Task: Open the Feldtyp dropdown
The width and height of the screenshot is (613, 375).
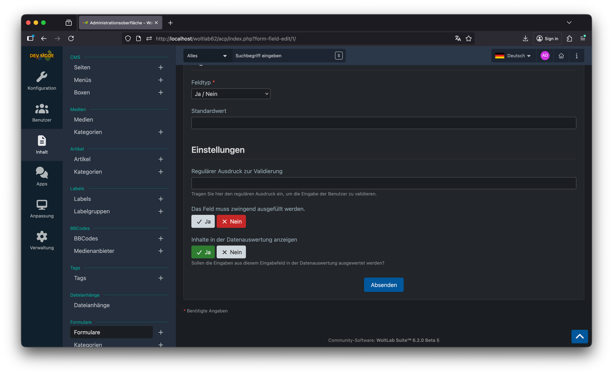Action: [x=231, y=94]
